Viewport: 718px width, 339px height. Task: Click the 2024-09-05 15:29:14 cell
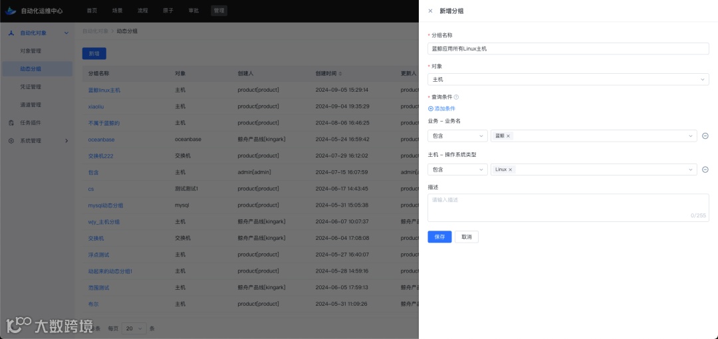tap(342, 90)
